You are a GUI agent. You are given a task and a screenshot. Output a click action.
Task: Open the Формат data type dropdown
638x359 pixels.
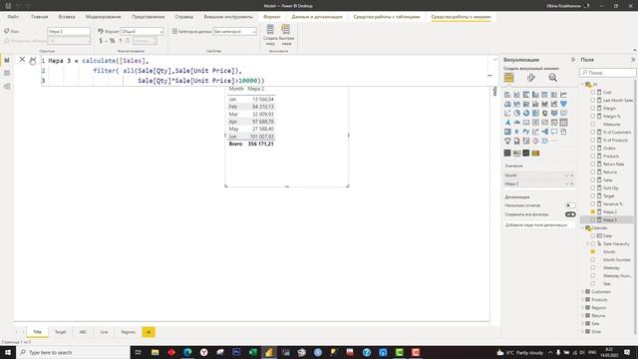tap(142, 31)
